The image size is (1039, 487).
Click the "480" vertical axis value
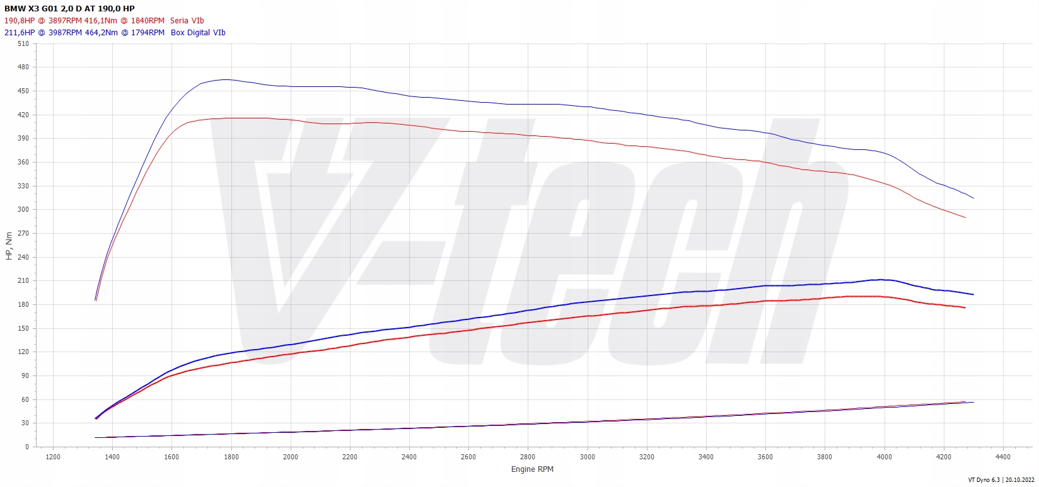click(x=23, y=67)
